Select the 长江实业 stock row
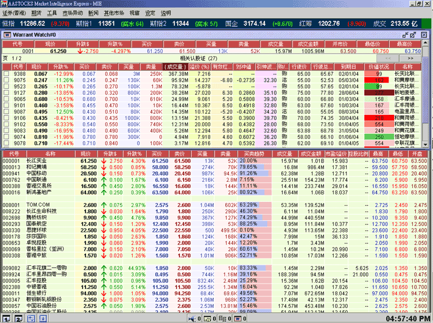 pos(215,161)
